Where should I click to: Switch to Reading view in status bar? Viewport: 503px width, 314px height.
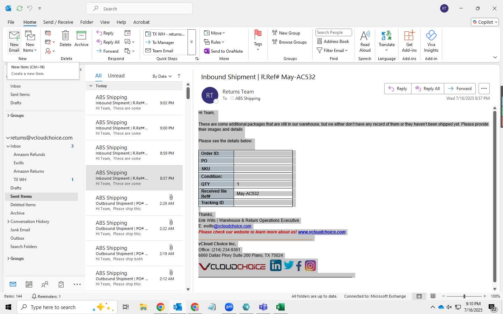[433, 296]
